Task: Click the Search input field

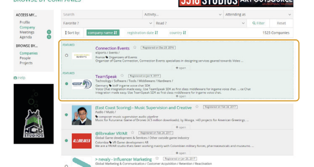Action: (x=102, y=14)
